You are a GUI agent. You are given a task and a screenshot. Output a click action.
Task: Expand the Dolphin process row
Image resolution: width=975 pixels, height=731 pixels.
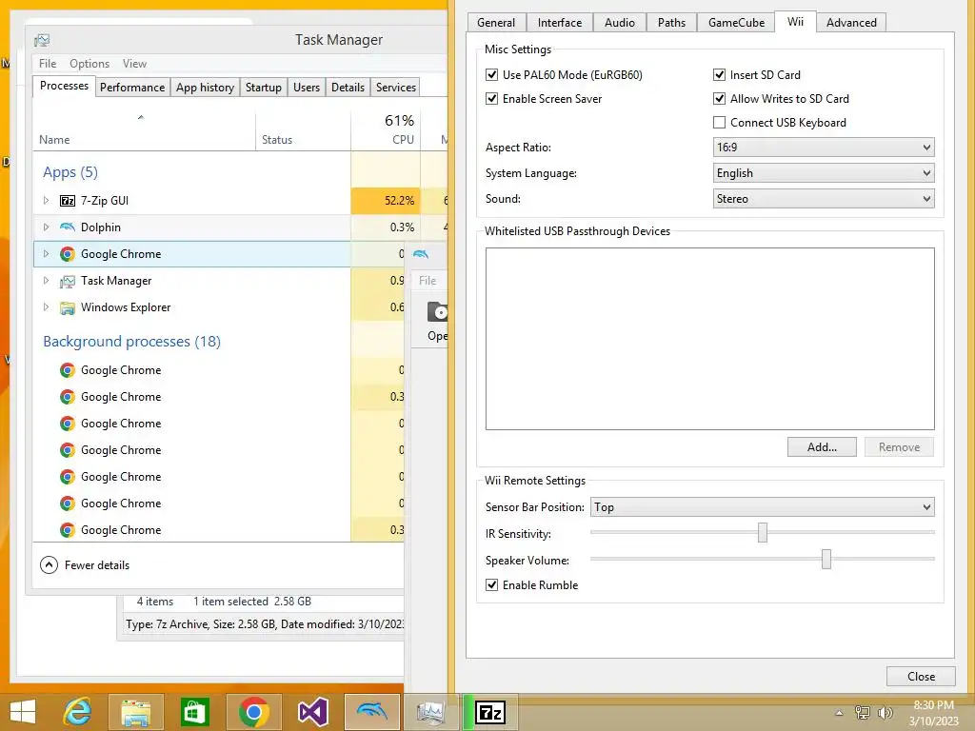coord(46,227)
